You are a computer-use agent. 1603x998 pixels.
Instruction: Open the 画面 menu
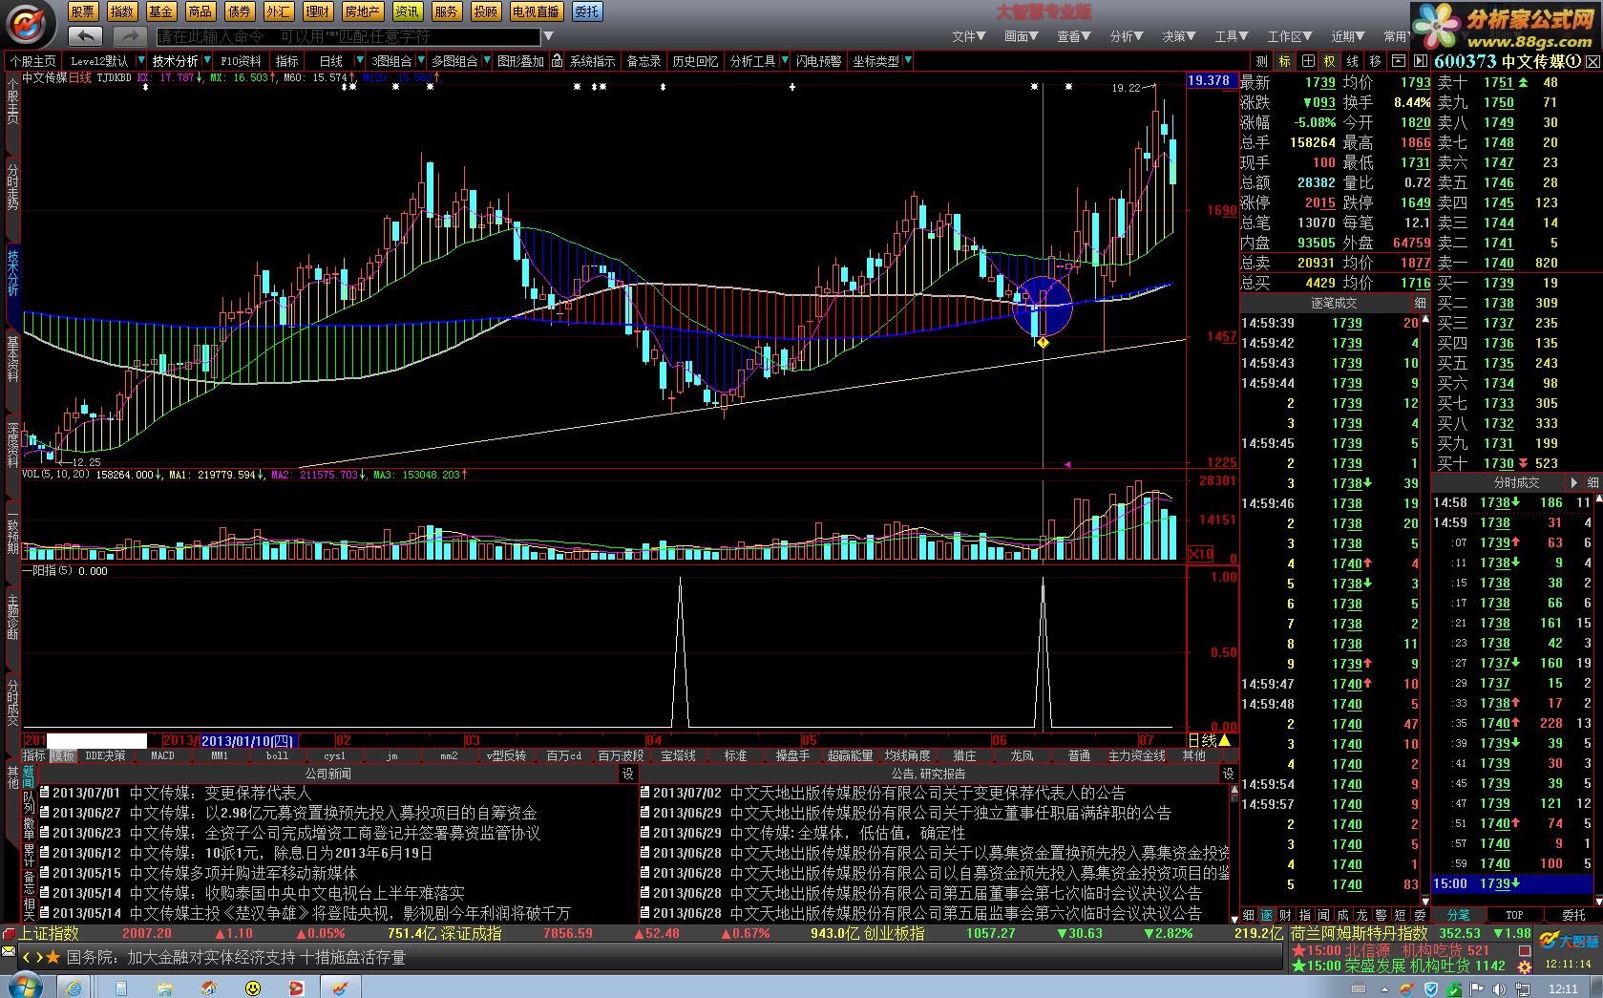(1022, 36)
